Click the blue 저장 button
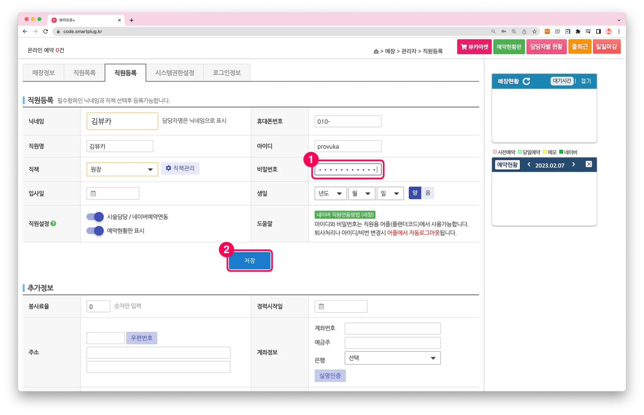 [249, 261]
